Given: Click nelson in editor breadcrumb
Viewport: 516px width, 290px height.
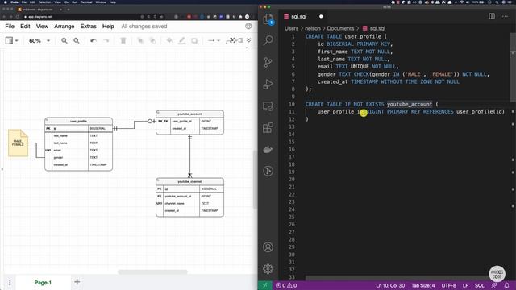Looking at the screenshot, I should 313,29.
